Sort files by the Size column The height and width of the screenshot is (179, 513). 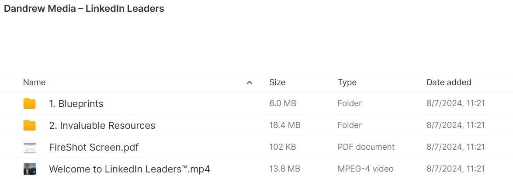pos(277,83)
